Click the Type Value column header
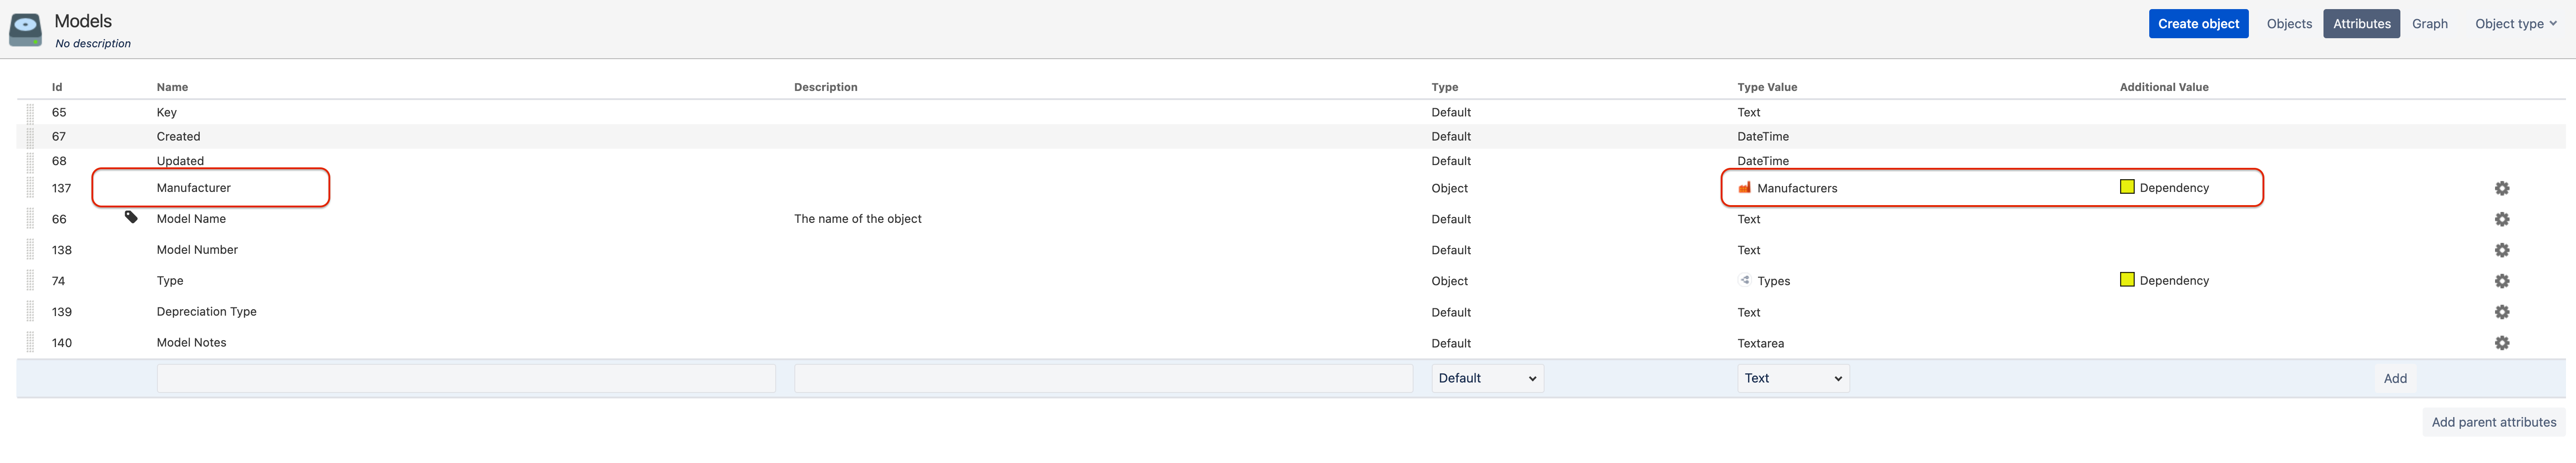2576x463 pixels. pos(1767,87)
